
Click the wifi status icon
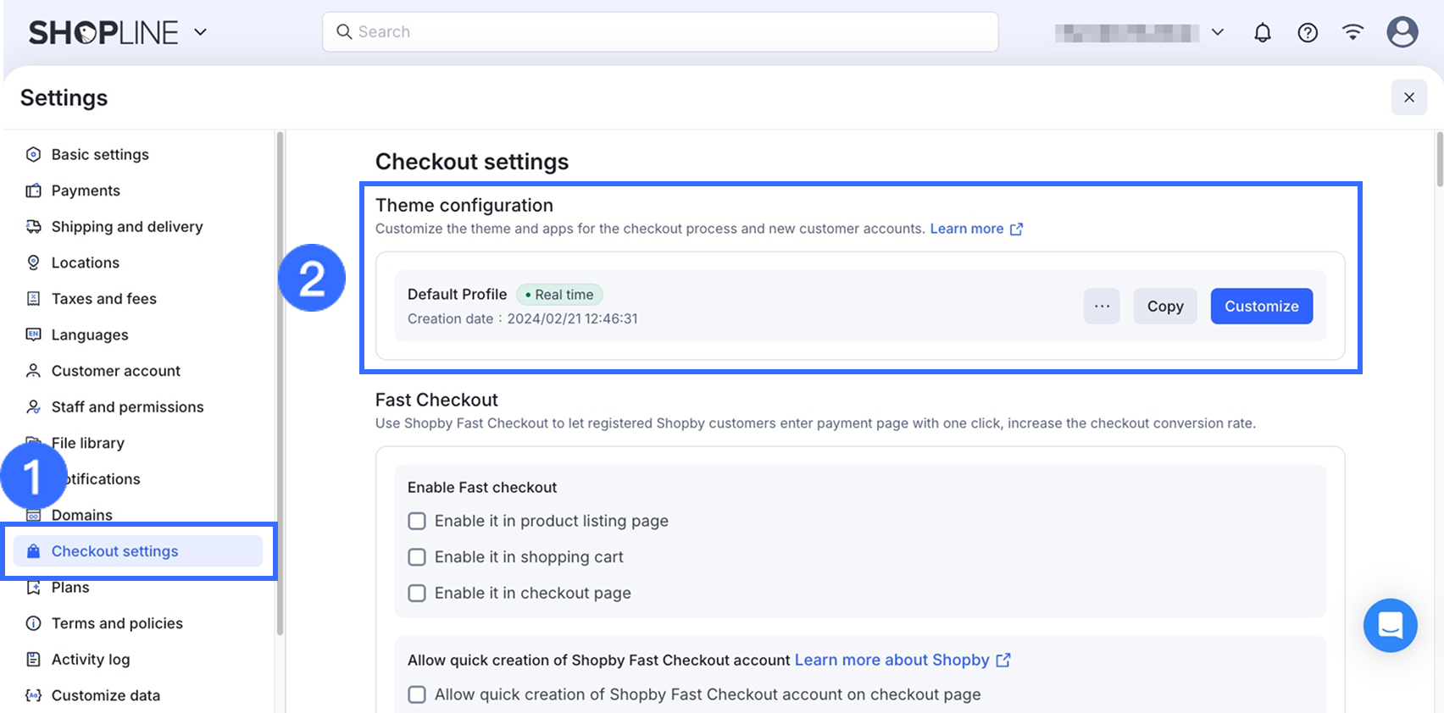[1352, 32]
